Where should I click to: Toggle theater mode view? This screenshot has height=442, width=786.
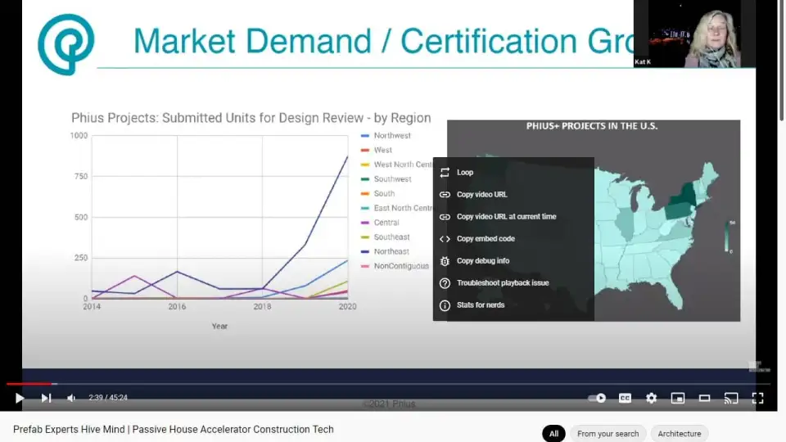click(x=704, y=398)
